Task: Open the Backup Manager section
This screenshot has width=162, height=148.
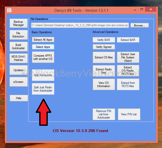Action: [18, 23]
